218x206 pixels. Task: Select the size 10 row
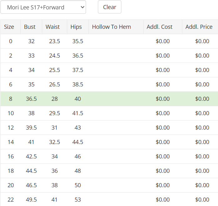109,113
